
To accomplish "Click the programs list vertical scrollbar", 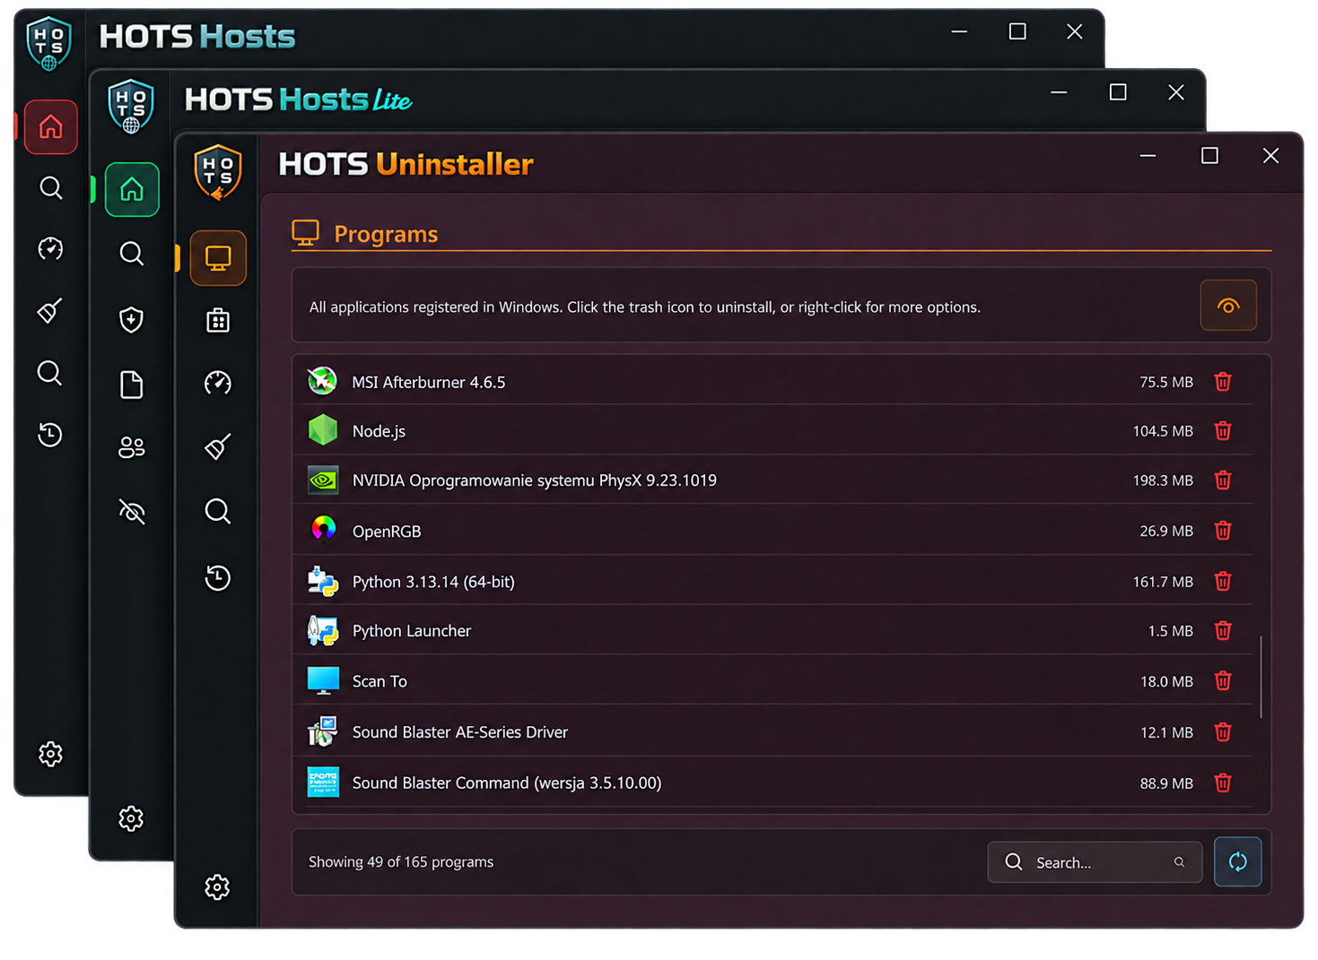I will (1261, 677).
